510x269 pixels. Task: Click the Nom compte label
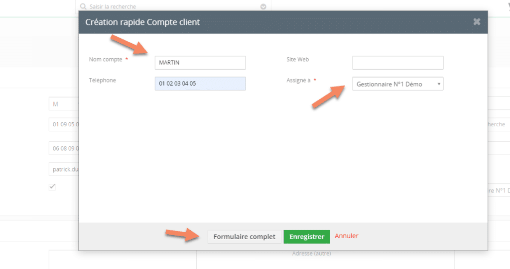pyautogui.click(x=106, y=60)
